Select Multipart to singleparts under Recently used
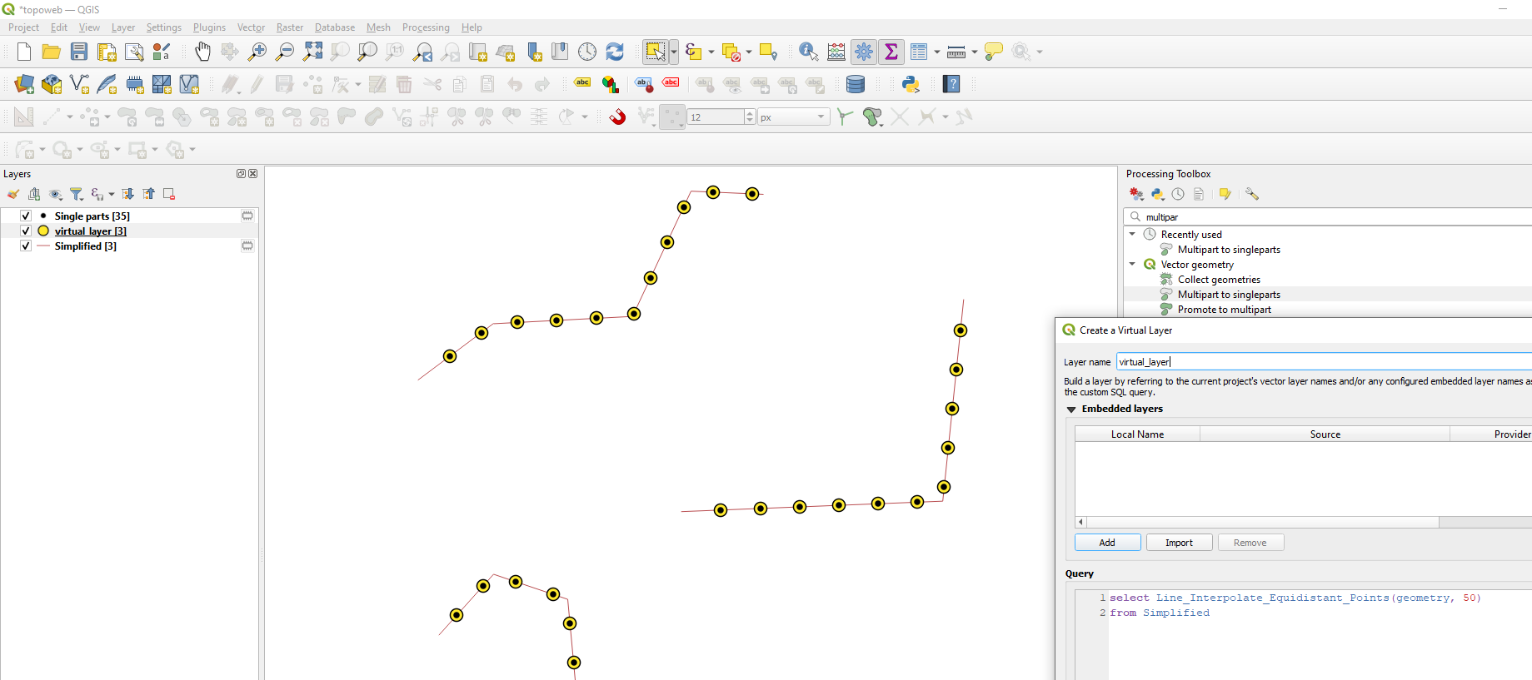Screen dimensions: 1532x680 [1229, 250]
